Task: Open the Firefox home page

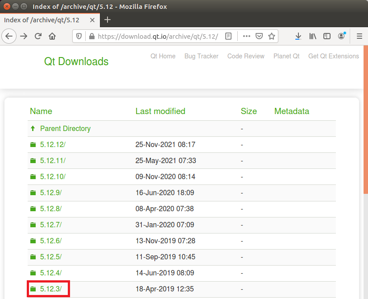Action: point(52,36)
